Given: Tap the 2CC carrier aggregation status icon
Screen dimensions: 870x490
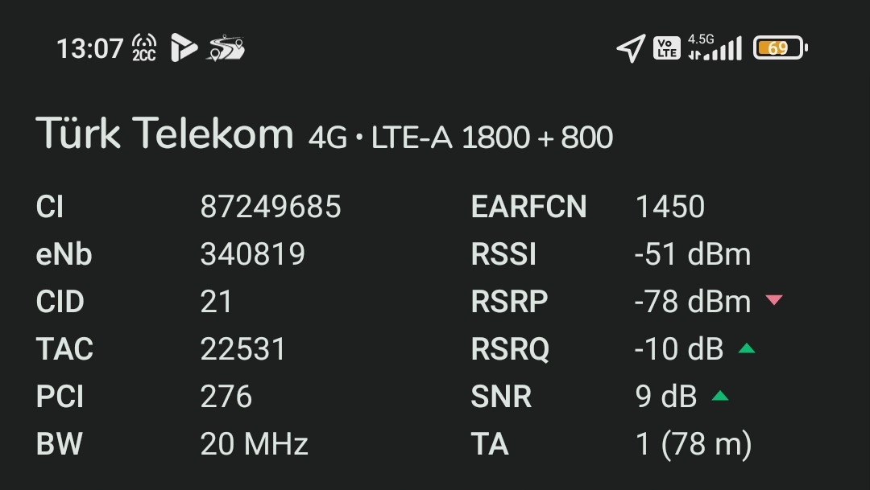Looking at the screenshot, I should pyautogui.click(x=144, y=47).
